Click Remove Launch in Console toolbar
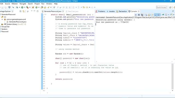175x98 pixels. click(x=139, y=15)
